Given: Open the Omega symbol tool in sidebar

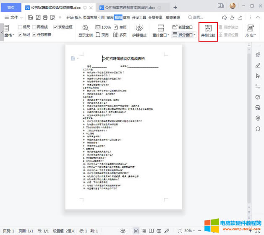Looking at the screenshot, I should (258, 129).
